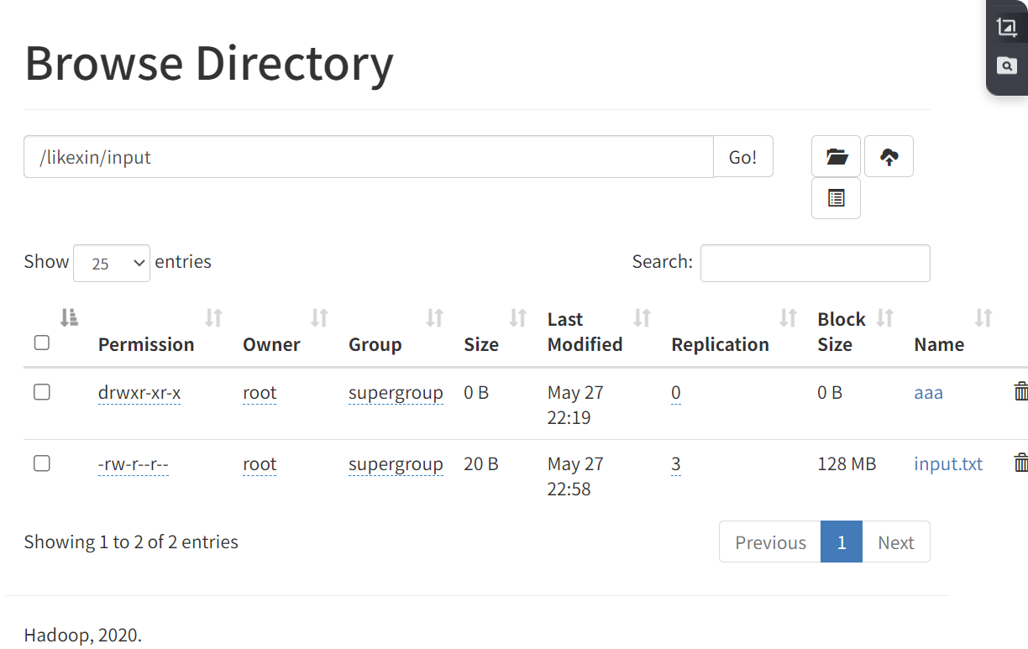Click the Last Modified column header
Screen dimensions: 1028x649
[x=585, y=332]
